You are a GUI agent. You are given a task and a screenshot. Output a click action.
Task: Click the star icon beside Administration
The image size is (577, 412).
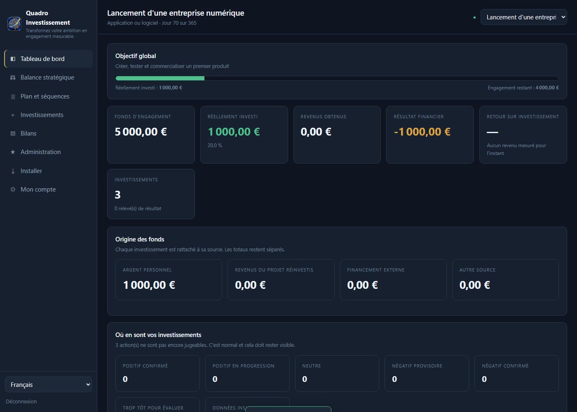pyautogui.click(x=13, y=152)
